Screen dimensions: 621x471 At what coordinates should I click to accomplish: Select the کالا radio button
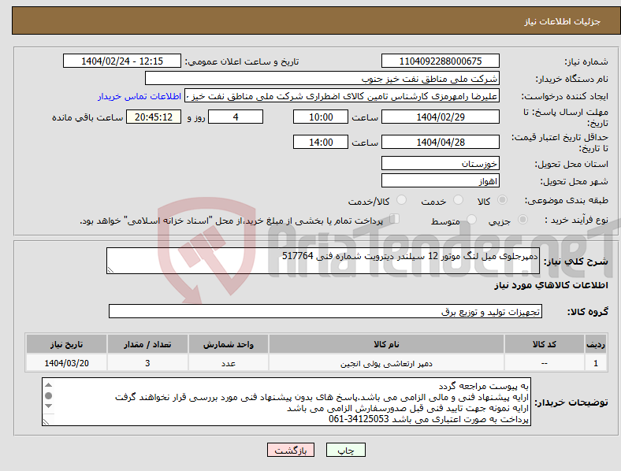(x=502, y=200)
